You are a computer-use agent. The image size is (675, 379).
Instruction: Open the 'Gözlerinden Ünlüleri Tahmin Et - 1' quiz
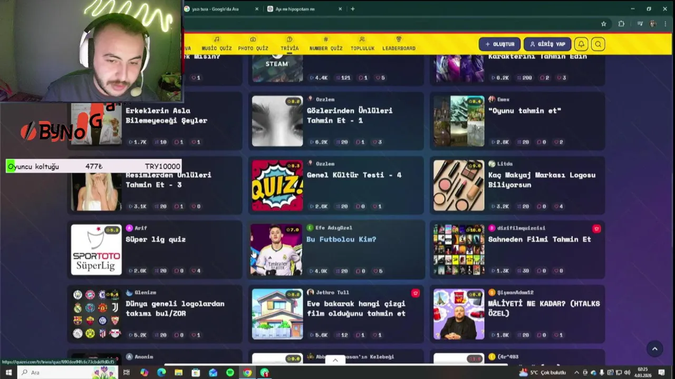pos(350,115)
